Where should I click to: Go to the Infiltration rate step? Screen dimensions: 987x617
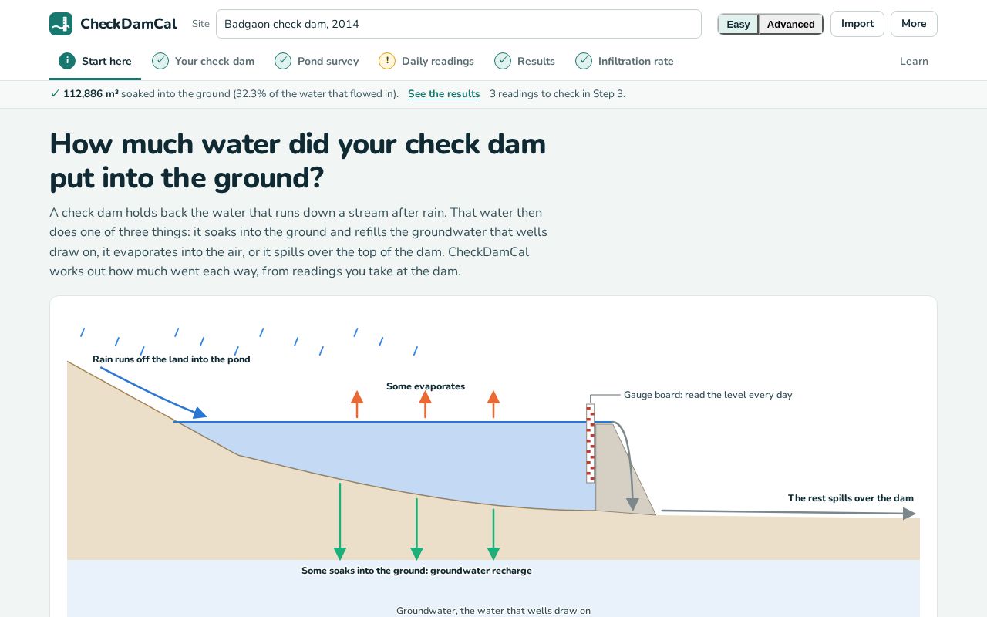click(624, 61)
